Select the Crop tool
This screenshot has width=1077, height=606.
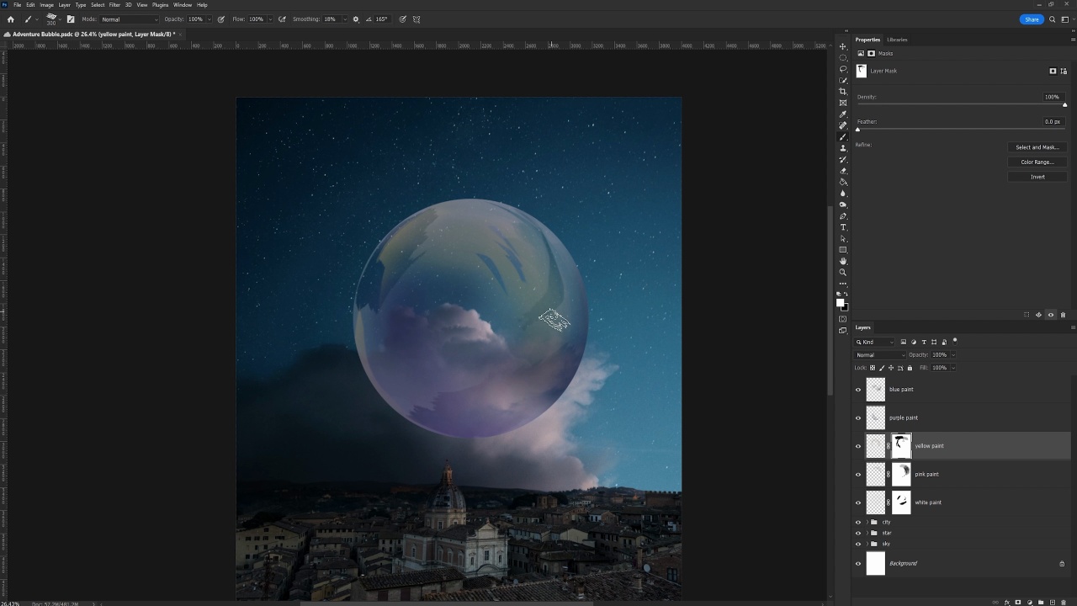[843, 92]
